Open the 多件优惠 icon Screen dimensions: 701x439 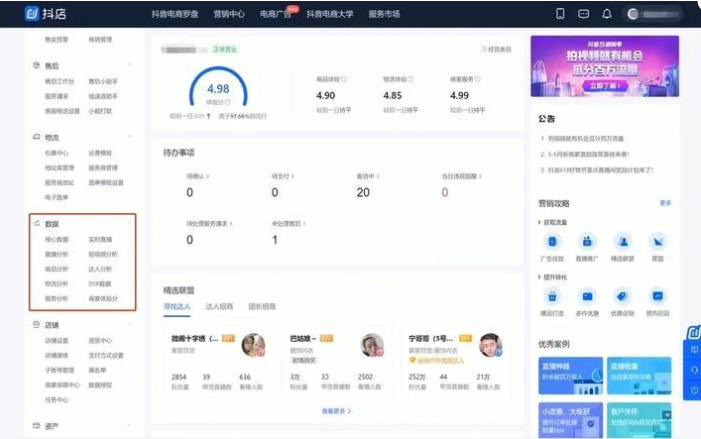click(x=587, y=296)
